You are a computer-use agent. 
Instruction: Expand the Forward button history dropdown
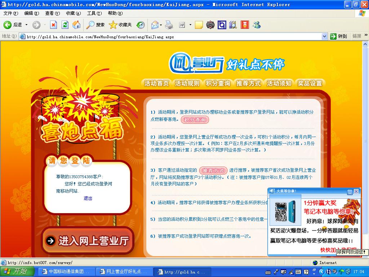(45, 25)
